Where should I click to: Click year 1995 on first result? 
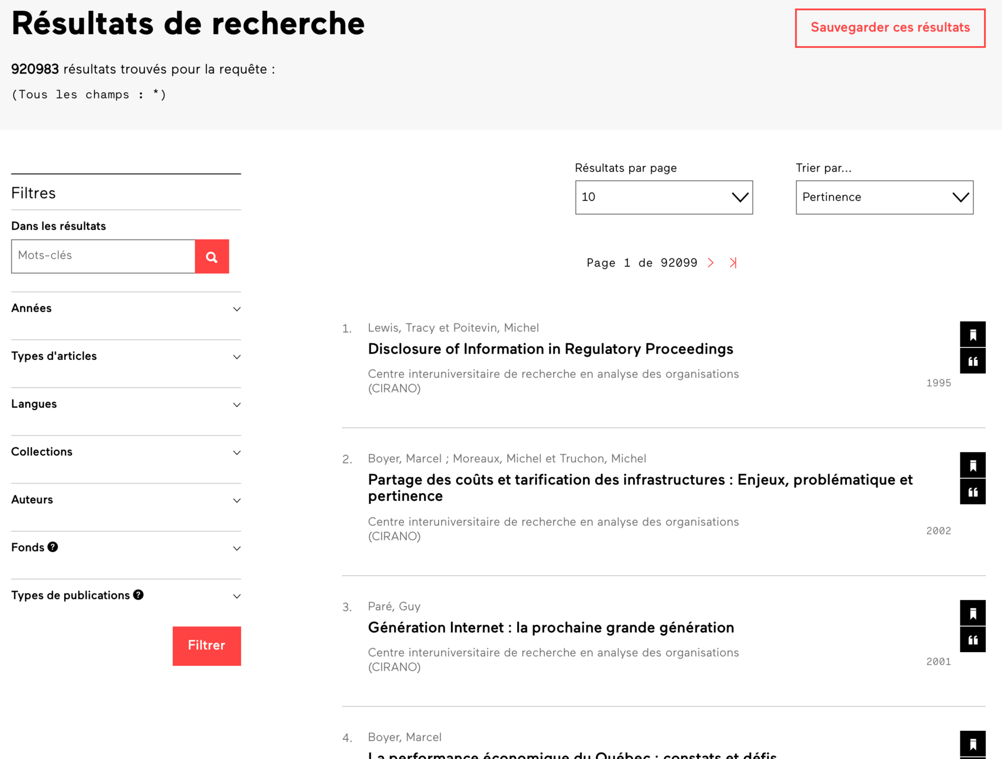pos(938,383)
